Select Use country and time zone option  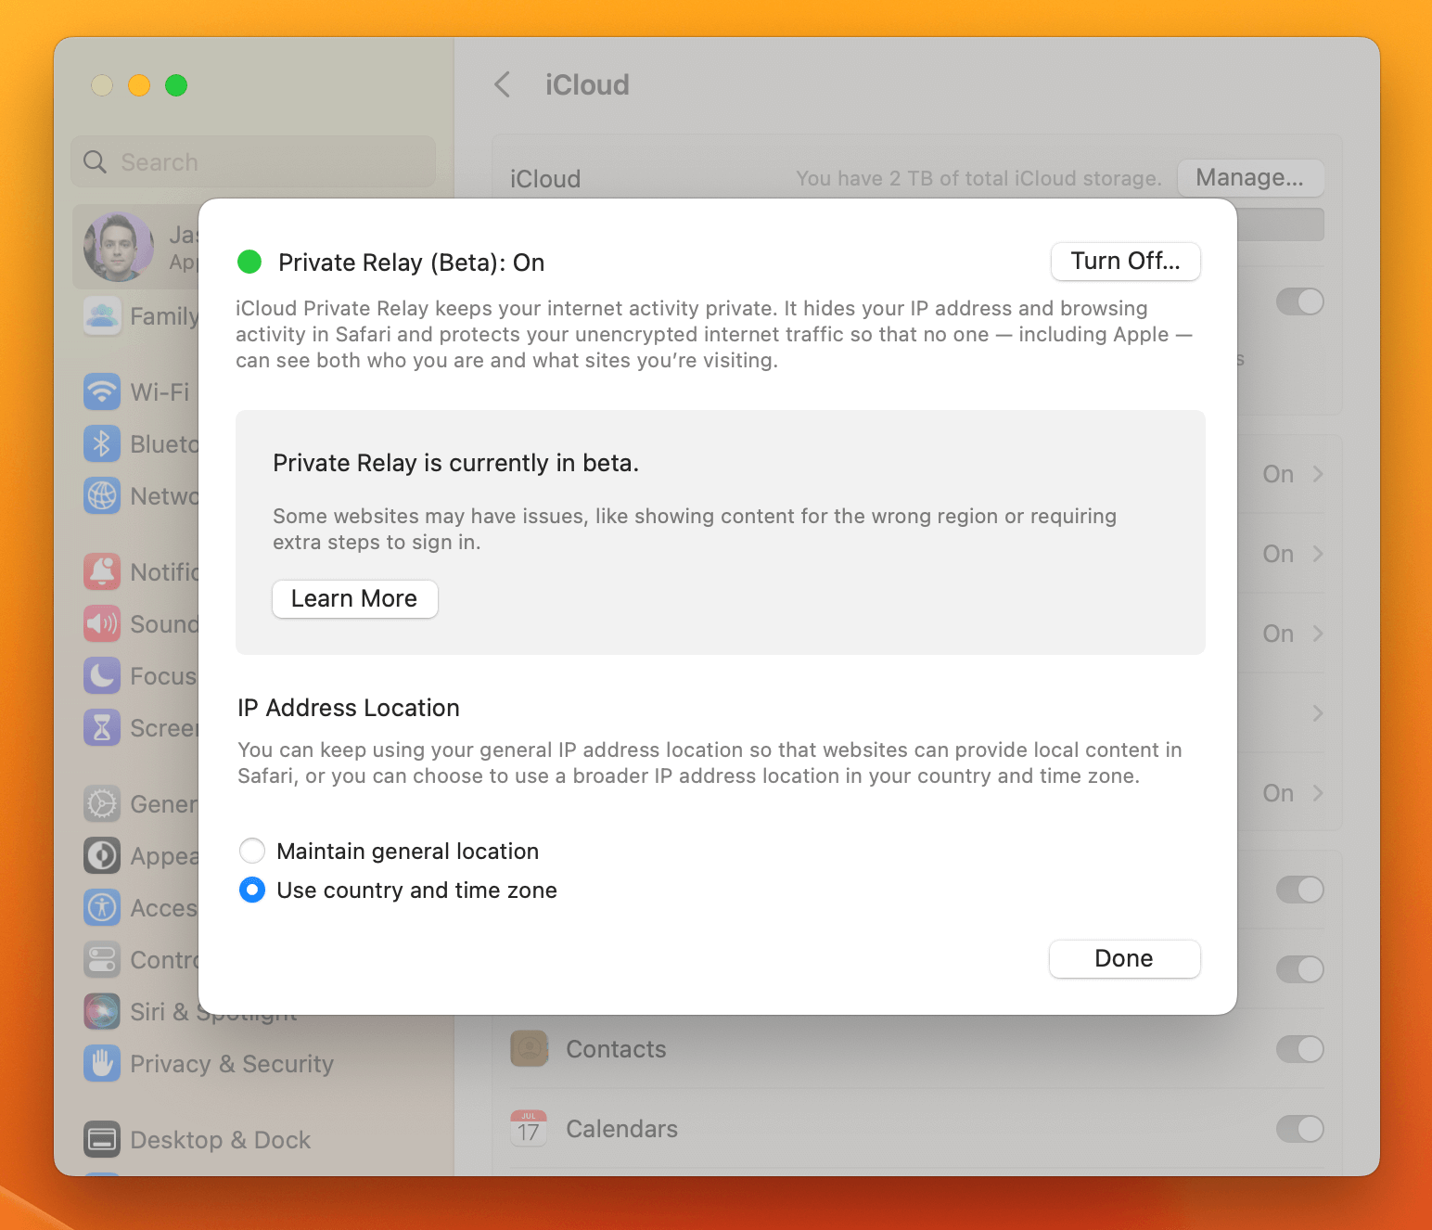[x=252, y=890]
